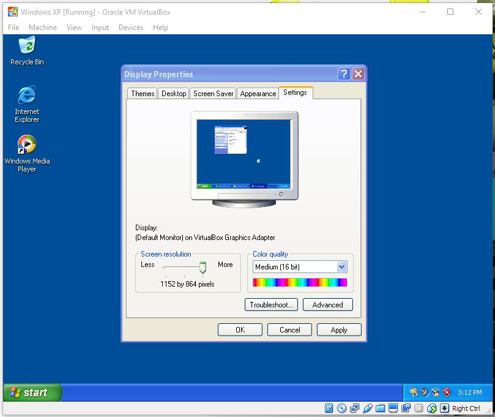Open the VirtualBox Help menu

pyautogui.click(x=160, y=28)
